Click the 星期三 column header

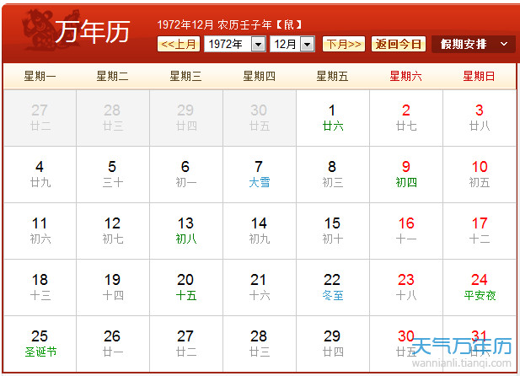pyautogui.click(x=185, y=77)
